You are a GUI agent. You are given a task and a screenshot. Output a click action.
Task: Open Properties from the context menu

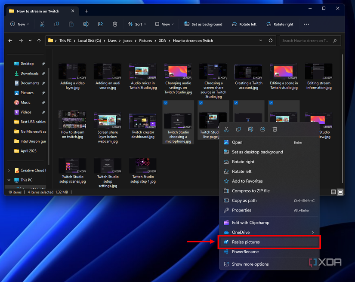[x=269, y=210]
